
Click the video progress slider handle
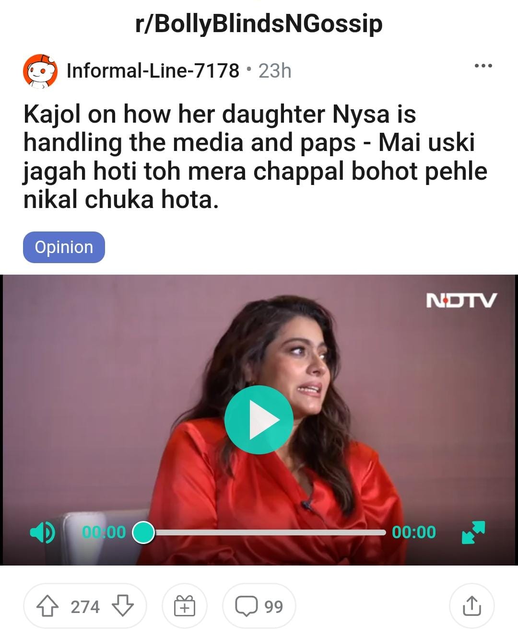143,532
